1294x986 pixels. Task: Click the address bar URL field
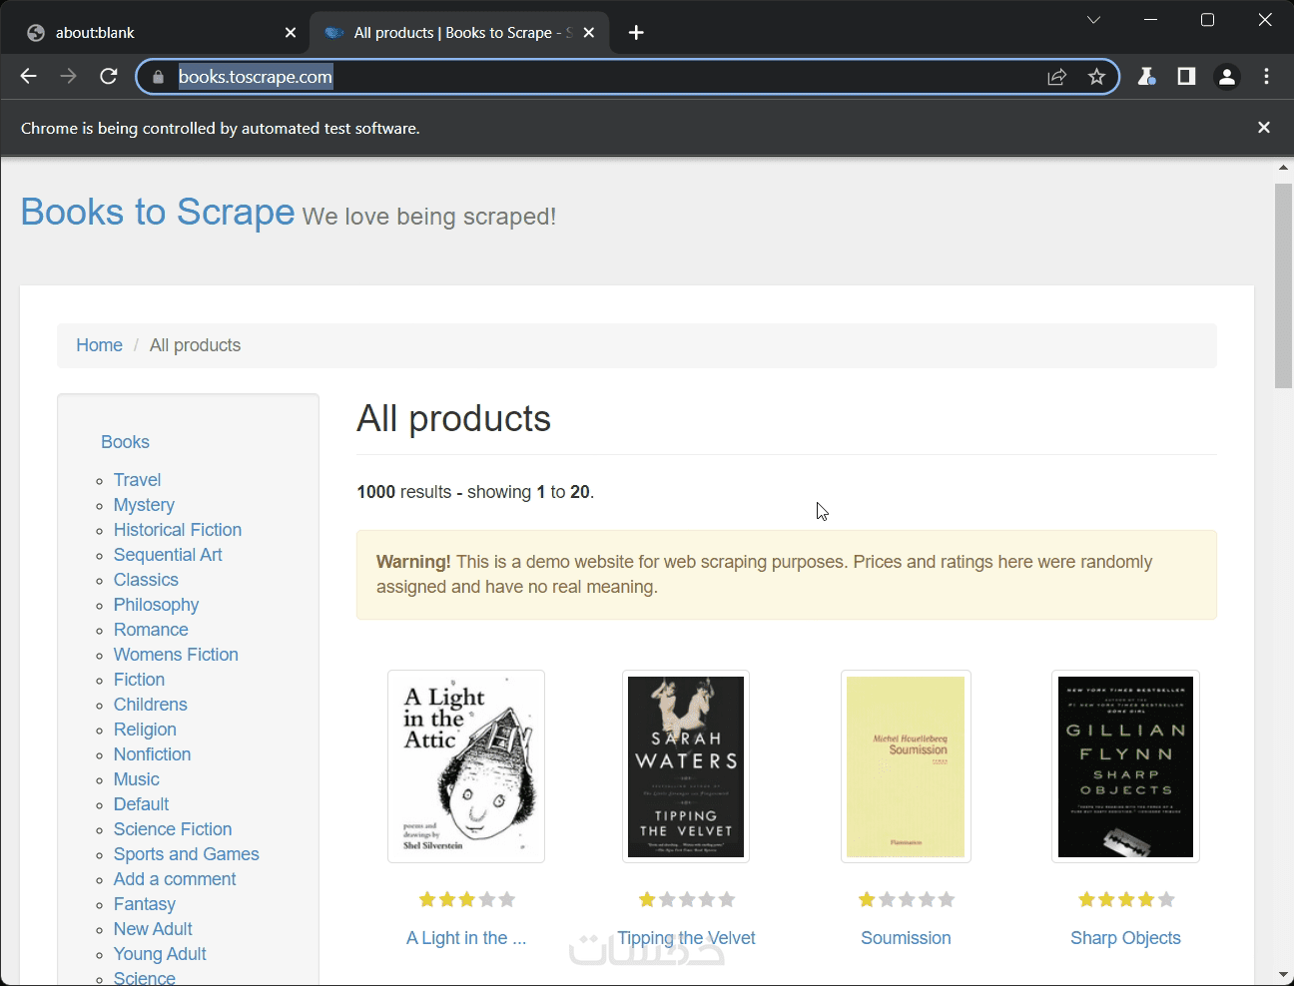(x=599, y=77)
